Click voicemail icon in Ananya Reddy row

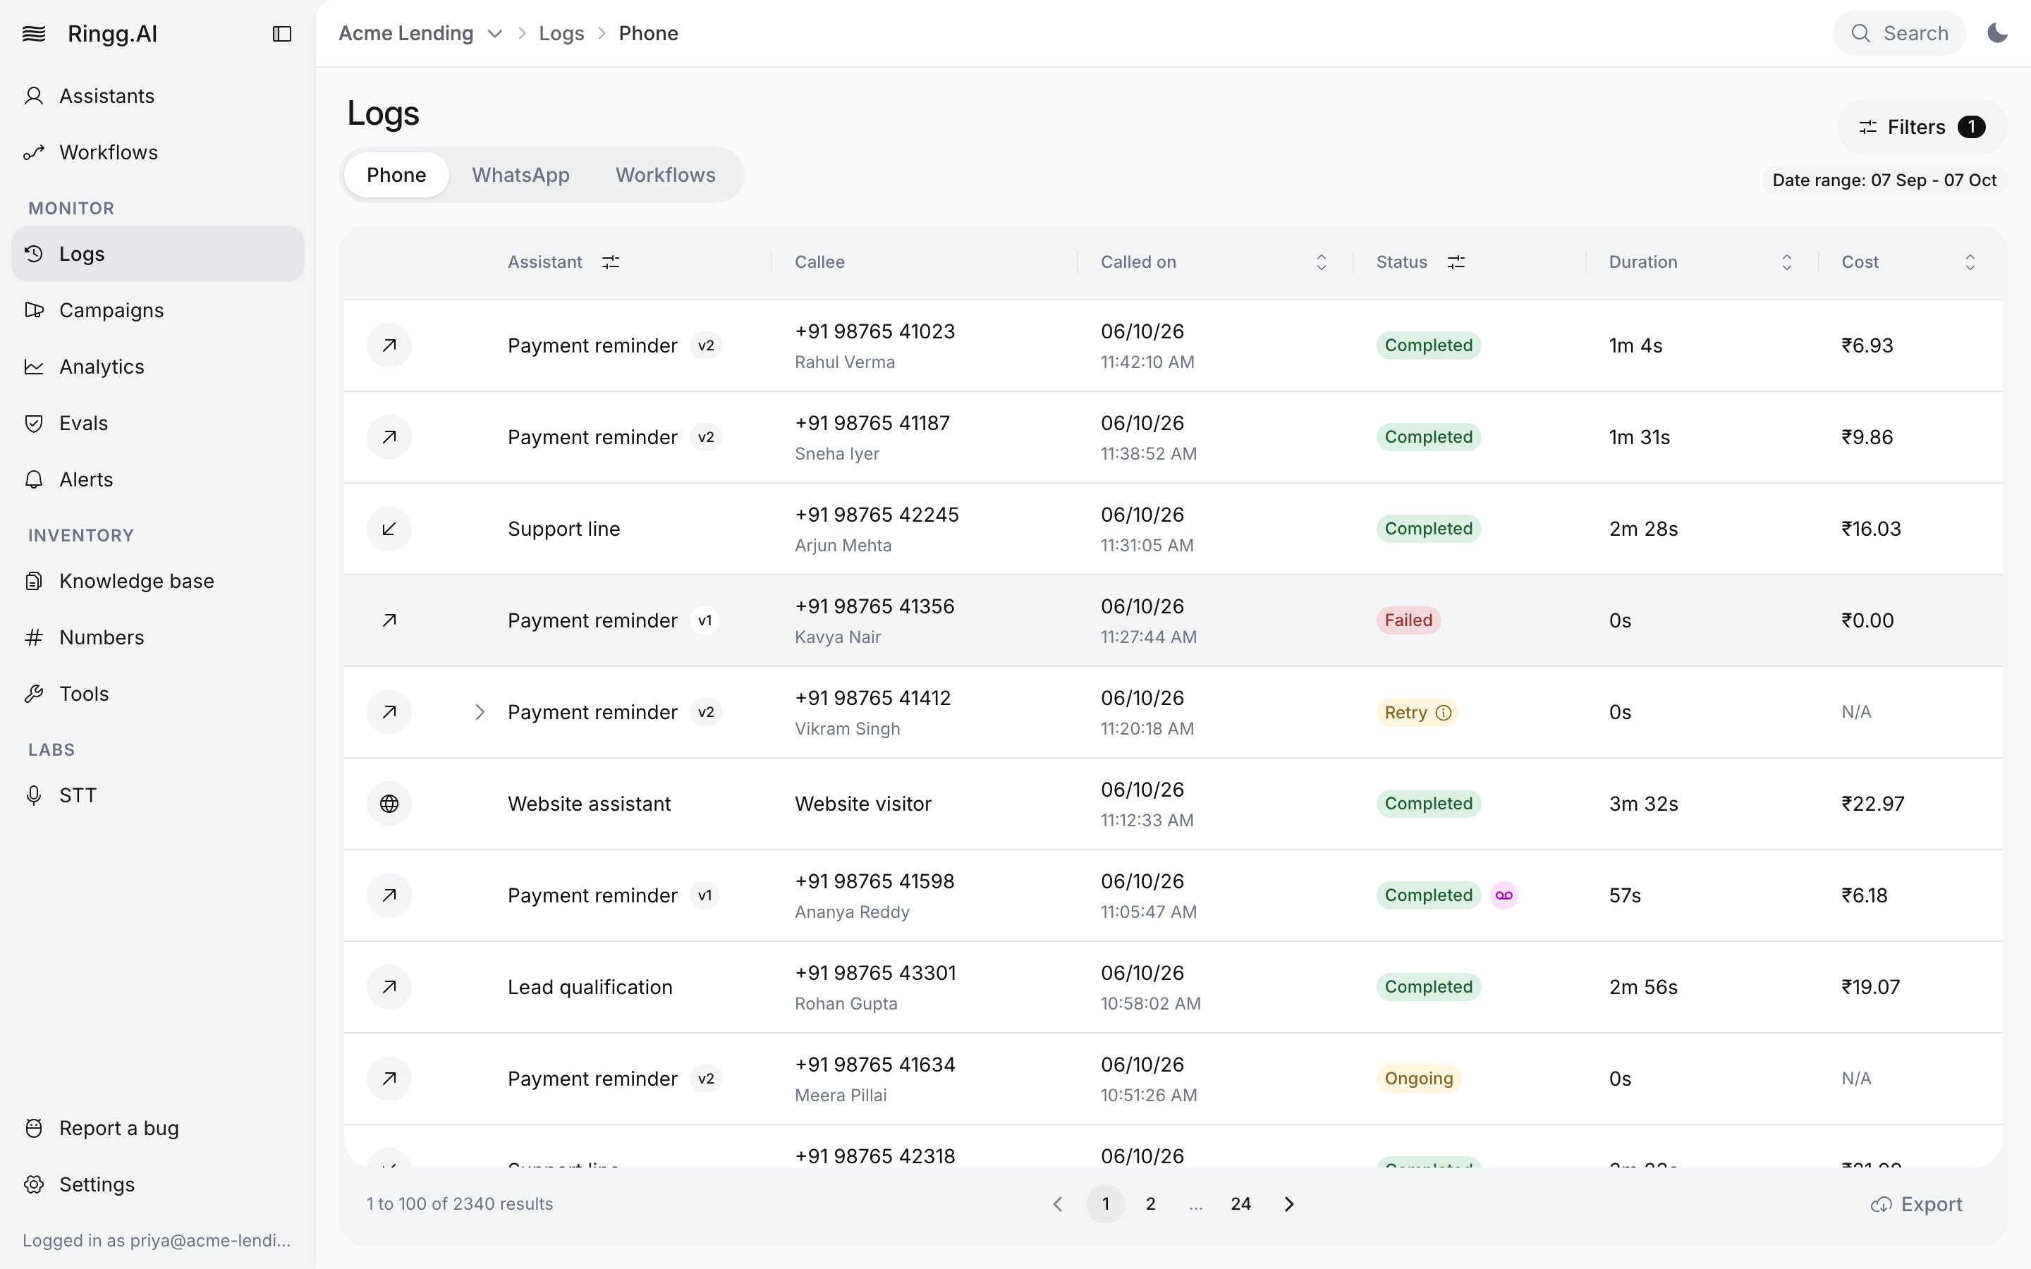pos(1504,895)
